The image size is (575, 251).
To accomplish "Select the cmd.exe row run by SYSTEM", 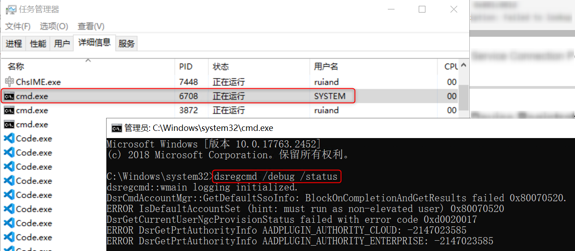I will click(x=179, y=96).
